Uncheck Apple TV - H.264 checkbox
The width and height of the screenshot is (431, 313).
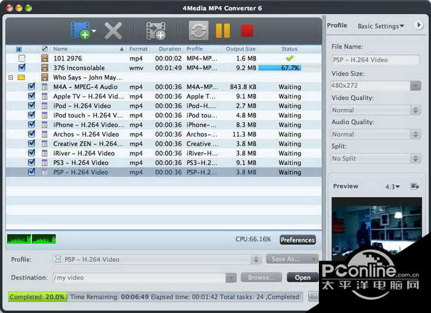point(31,96)
